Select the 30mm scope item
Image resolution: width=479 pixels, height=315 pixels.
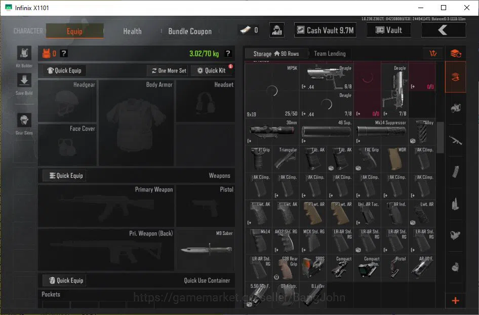272,132
